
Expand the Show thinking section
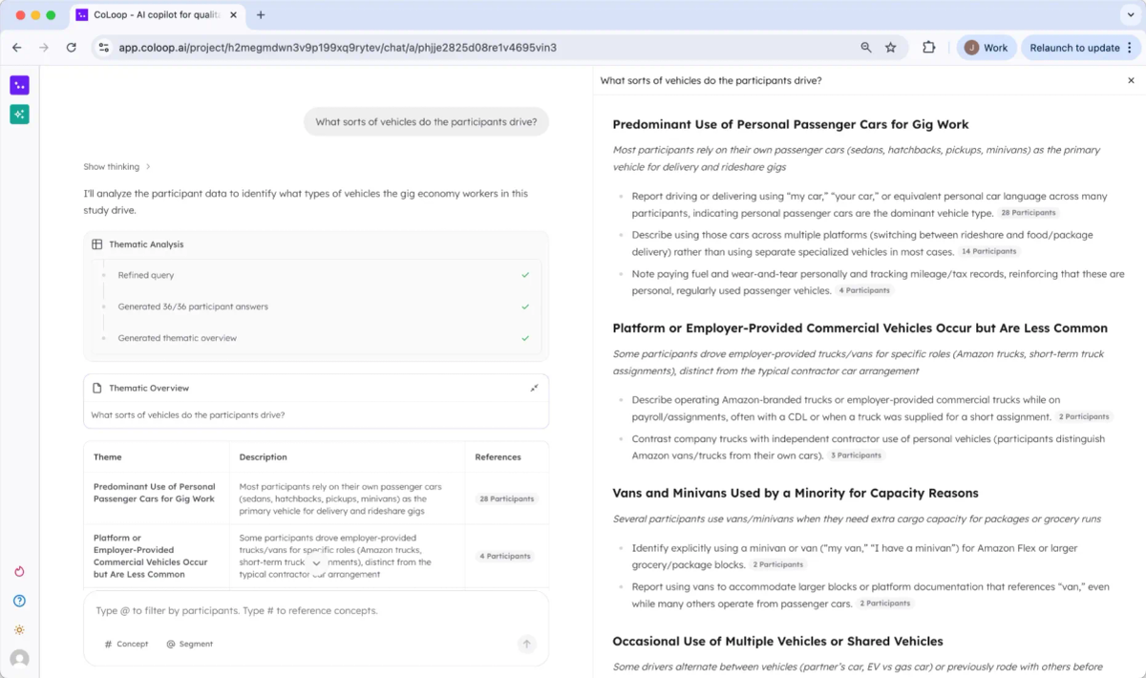tap(117, 167)
